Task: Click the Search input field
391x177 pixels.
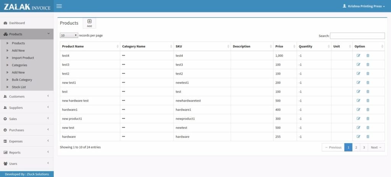Action: (357, 36)
